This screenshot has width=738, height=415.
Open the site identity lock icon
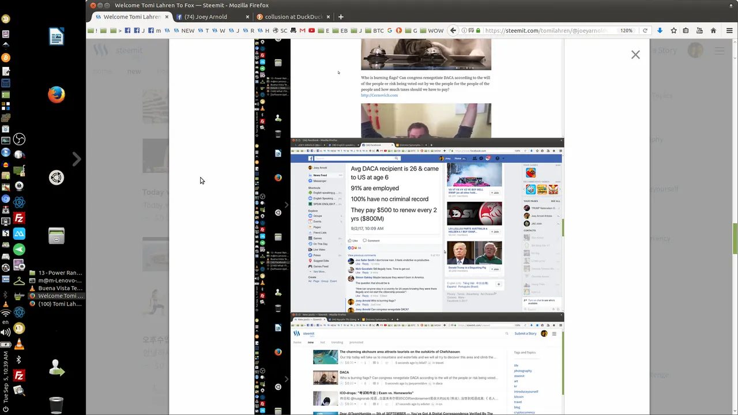click(478, 31)
